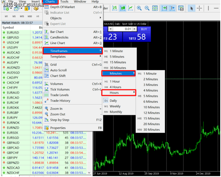Click Zoom In menu entry

(x=73, y=109)
